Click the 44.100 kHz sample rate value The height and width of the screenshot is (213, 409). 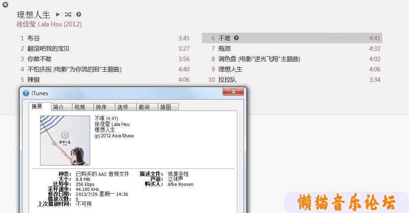pyautogui.click(x=87, y=189)
